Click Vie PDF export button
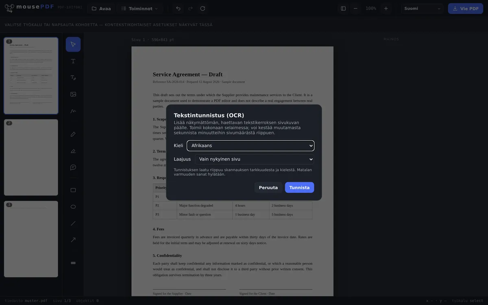 click(465, 9)
